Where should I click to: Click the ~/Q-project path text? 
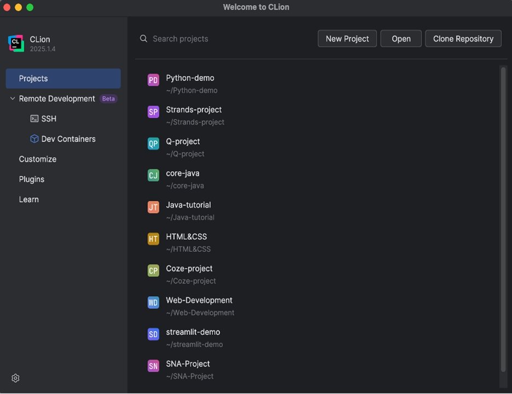pyautogui.click(x=185, y=154)
